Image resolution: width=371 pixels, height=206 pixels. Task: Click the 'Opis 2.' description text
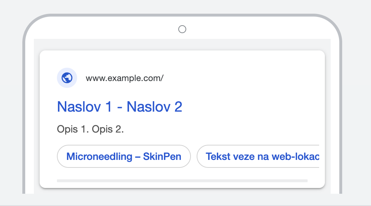point(108,129)
